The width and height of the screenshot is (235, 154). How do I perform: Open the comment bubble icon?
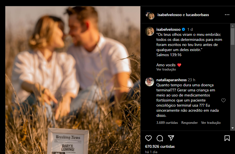(x=160, y=138)
